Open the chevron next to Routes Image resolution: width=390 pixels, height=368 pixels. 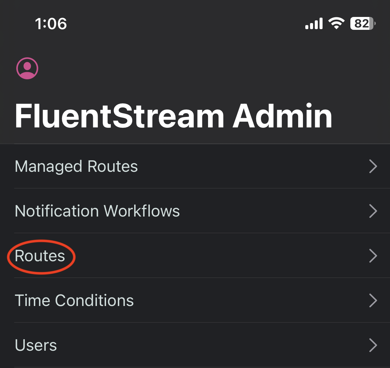click(x=373, y=256)
